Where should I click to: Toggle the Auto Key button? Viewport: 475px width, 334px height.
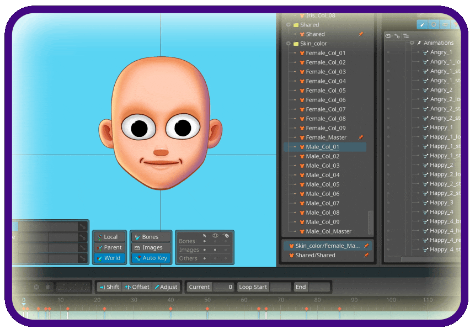(x=151, y=258)
